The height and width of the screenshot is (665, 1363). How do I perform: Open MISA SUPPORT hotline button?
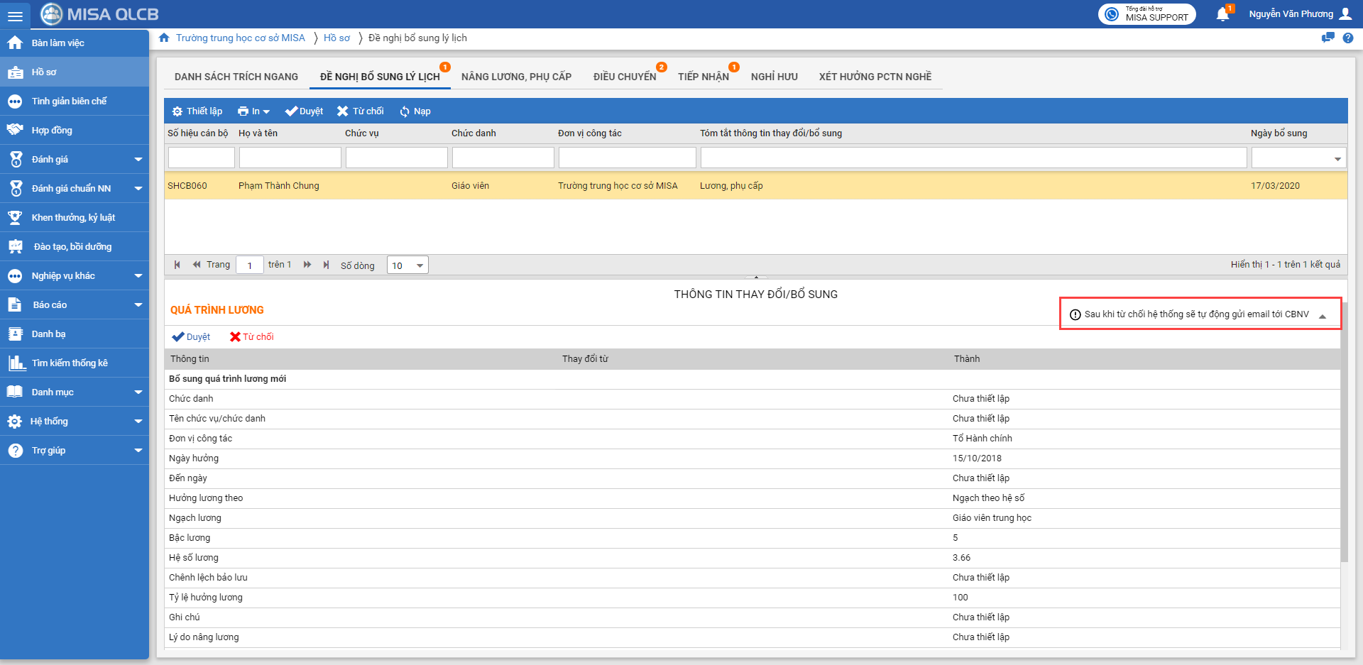pos(1147,14)
